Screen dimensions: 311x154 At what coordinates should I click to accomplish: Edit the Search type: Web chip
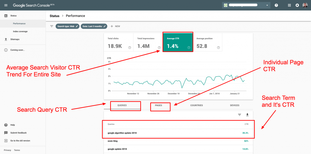[67, 26]
